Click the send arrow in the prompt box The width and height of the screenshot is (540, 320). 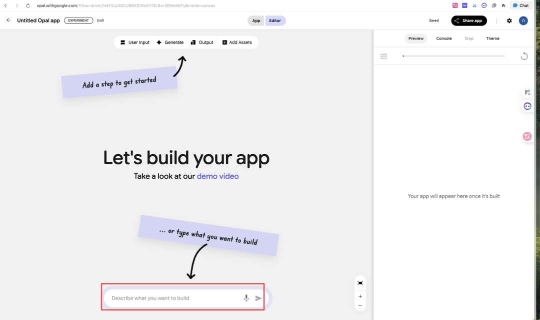pos(258,298)
